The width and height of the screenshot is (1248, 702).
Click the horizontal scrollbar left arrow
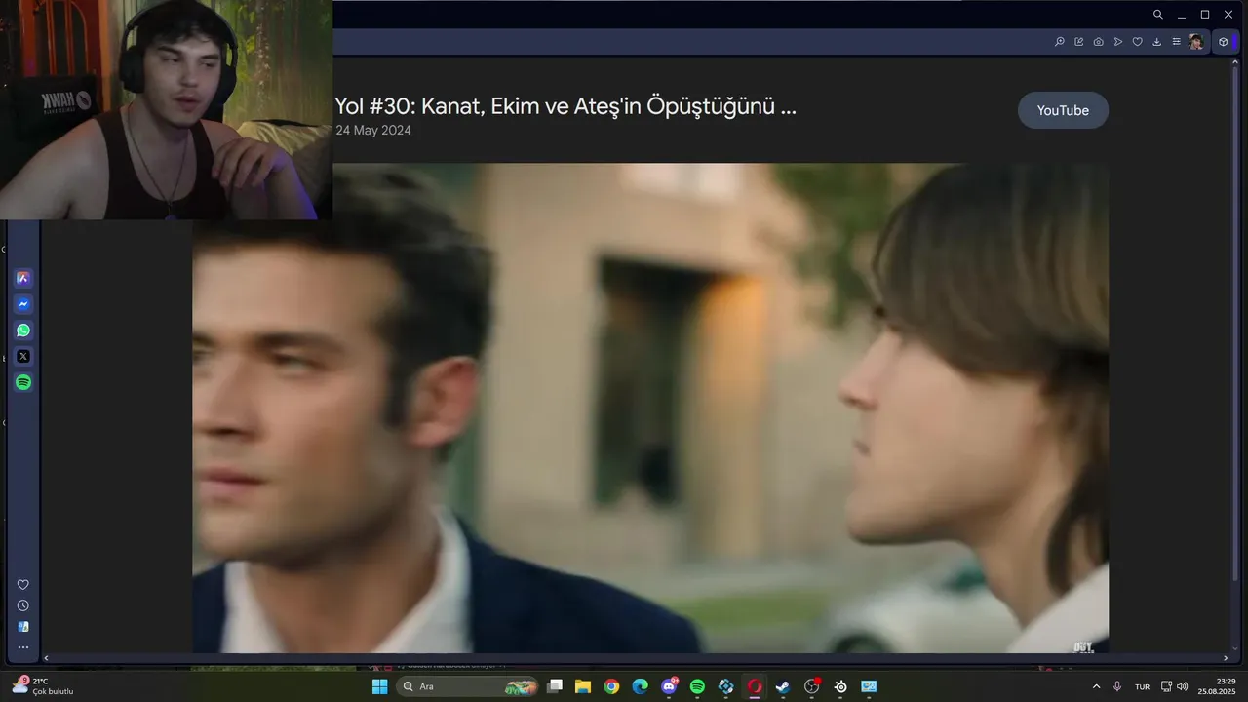click(x=46, y=658)
